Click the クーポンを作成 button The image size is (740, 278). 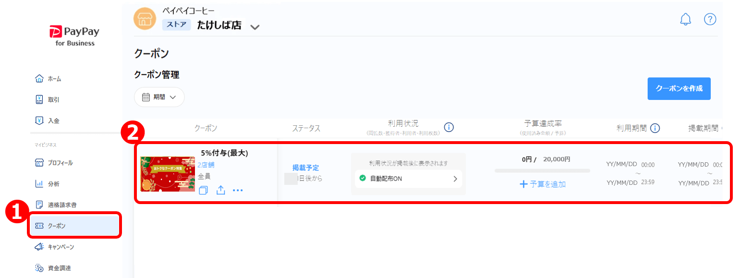[679, 88]
